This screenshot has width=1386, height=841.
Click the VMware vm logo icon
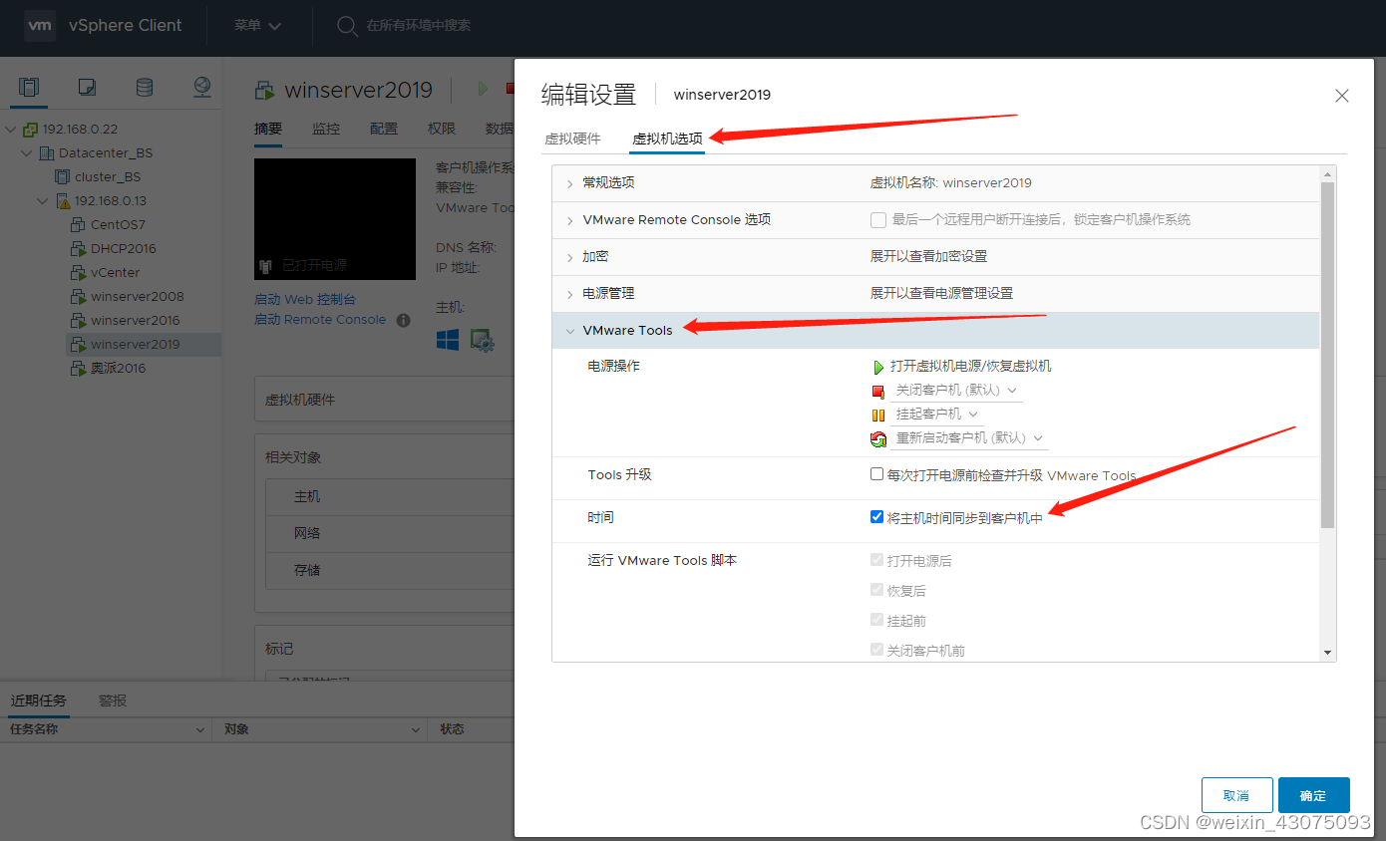tap(40, 25)
